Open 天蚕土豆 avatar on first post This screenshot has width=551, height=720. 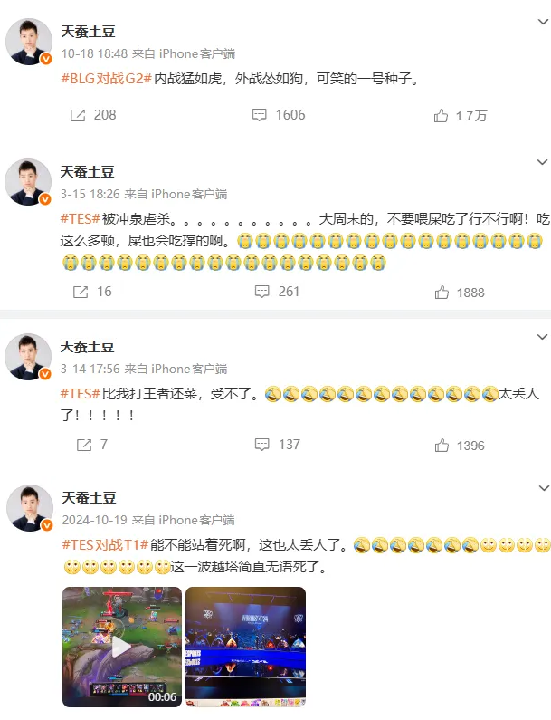(29, 42)
